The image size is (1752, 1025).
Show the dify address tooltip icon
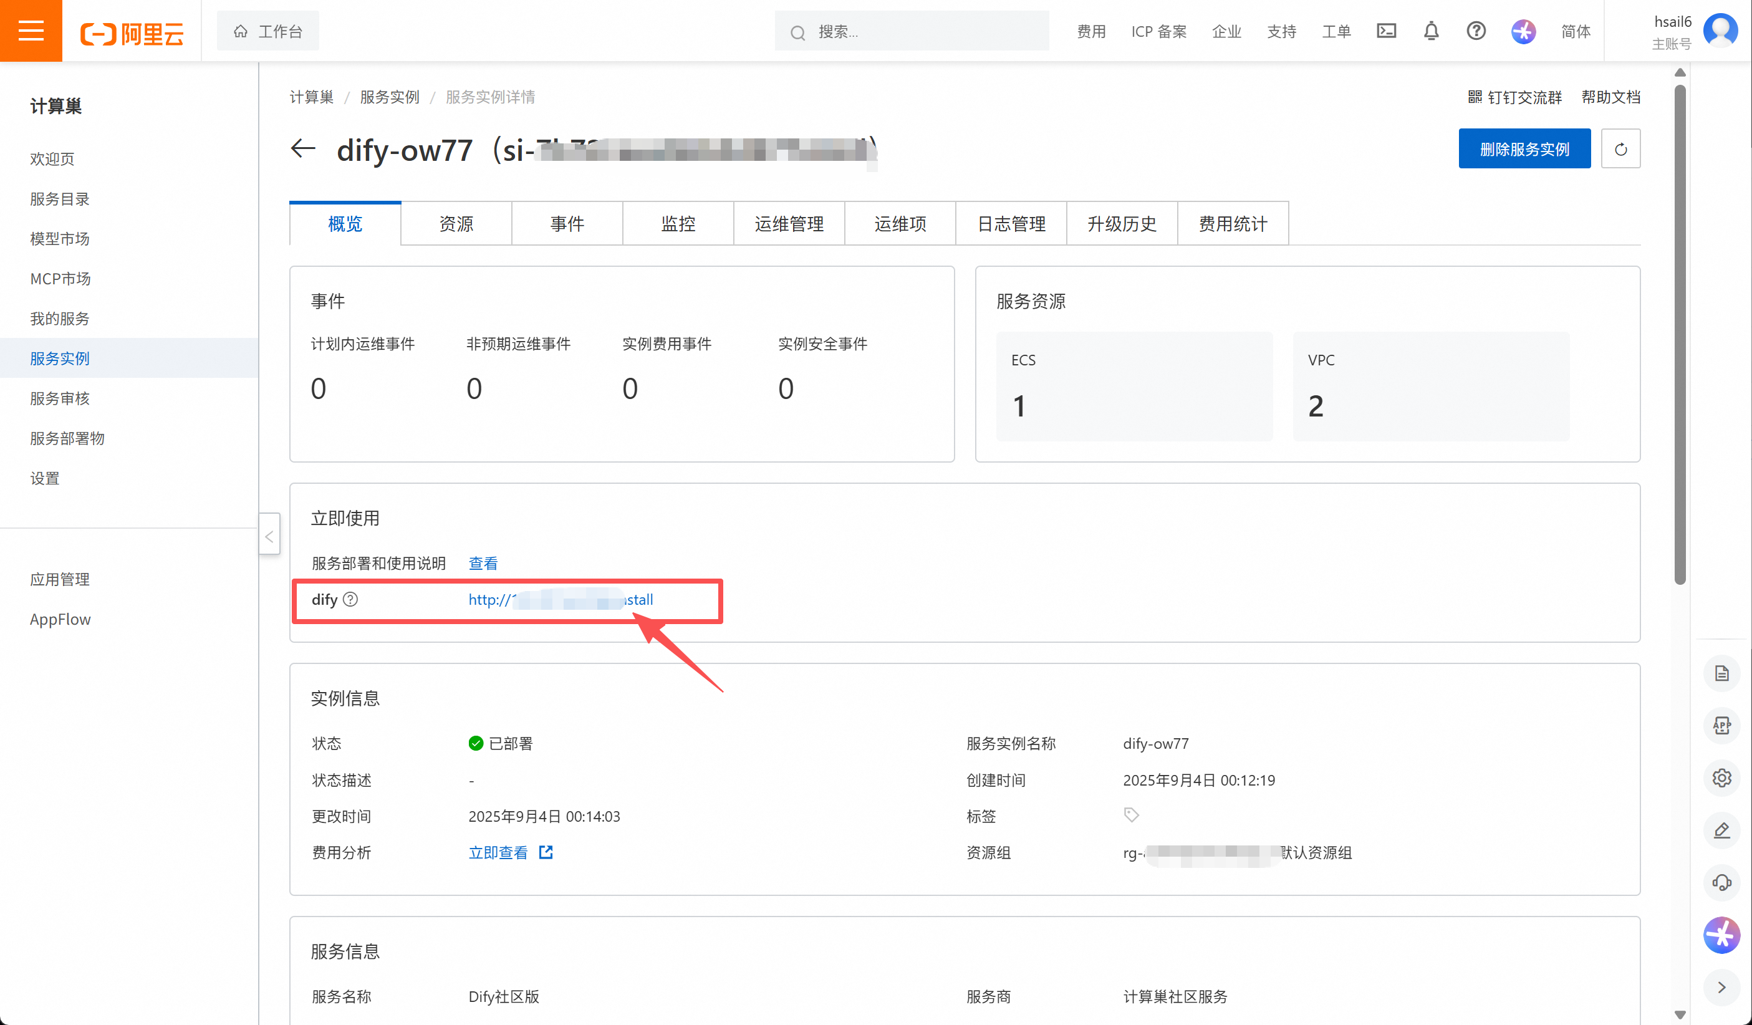tap(351, 599)
